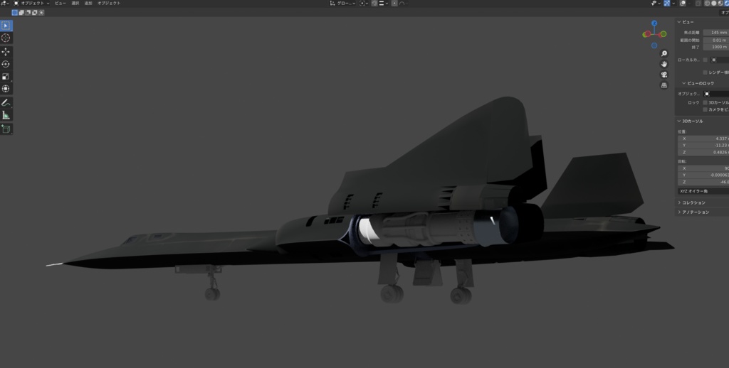Enable レンダー領域 checkbox
The image size is (729, 368).
(x=706, y=72)
